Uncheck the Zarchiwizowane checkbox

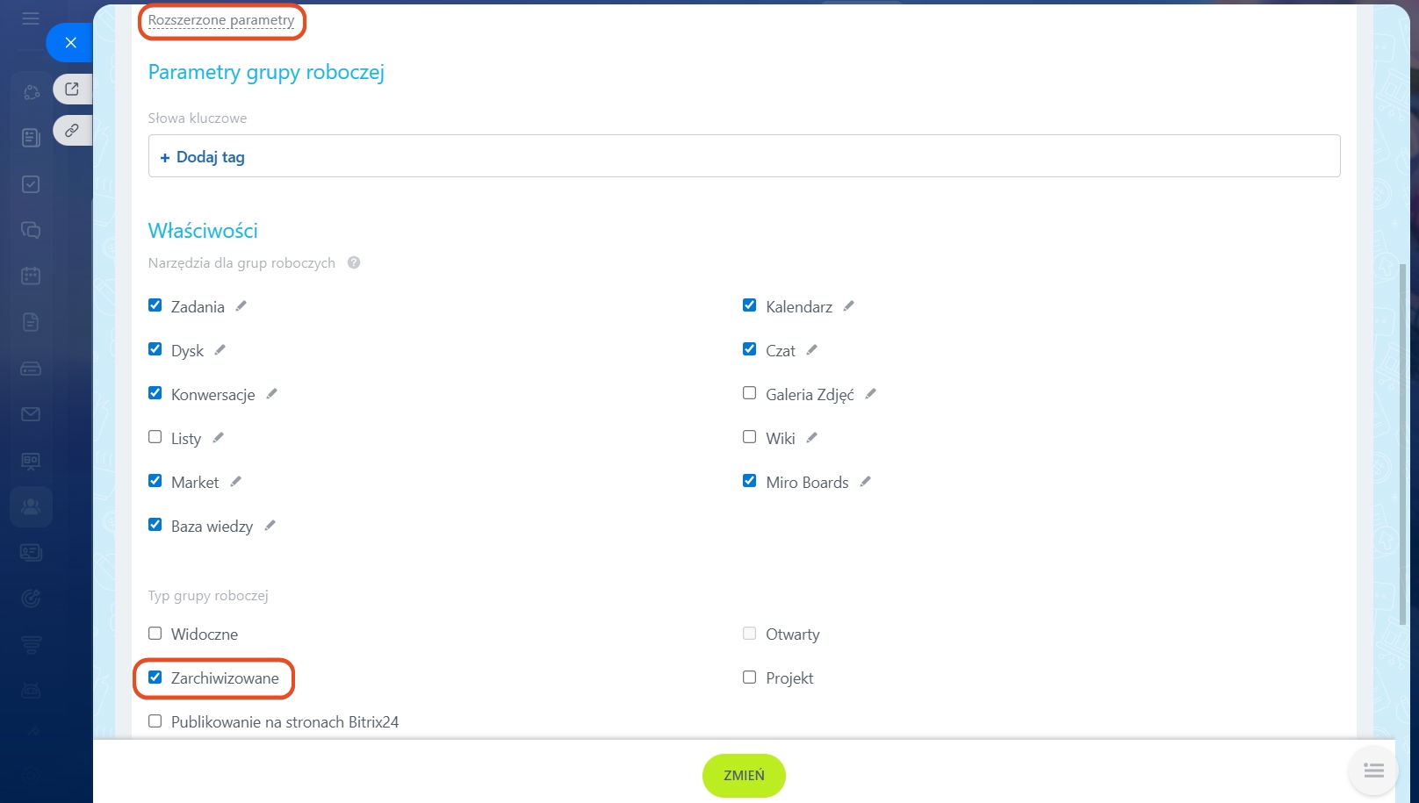click(x=155, y=678)
